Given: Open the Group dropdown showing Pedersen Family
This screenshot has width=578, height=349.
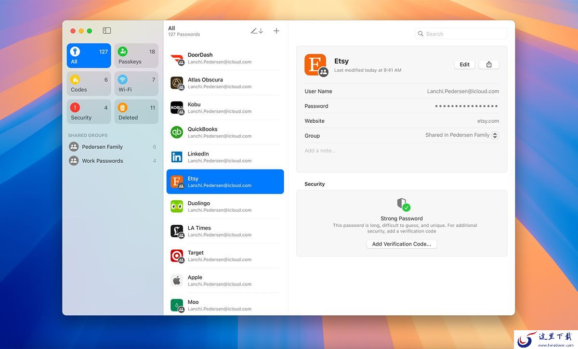Looking at the screenshot, I should point(462,135).
